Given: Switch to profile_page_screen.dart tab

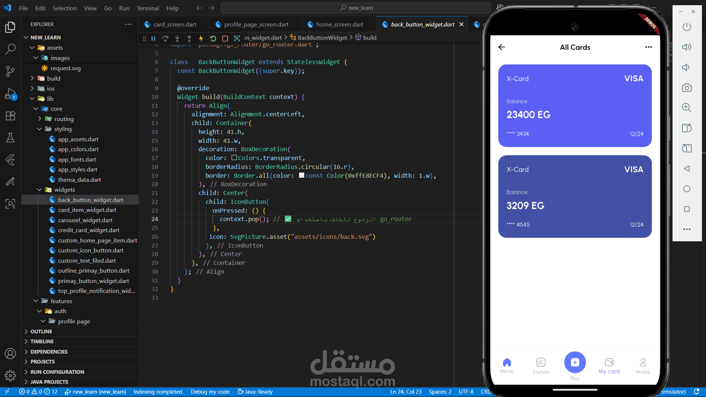Looking at the screenshot, I should (x=256, y=24).
